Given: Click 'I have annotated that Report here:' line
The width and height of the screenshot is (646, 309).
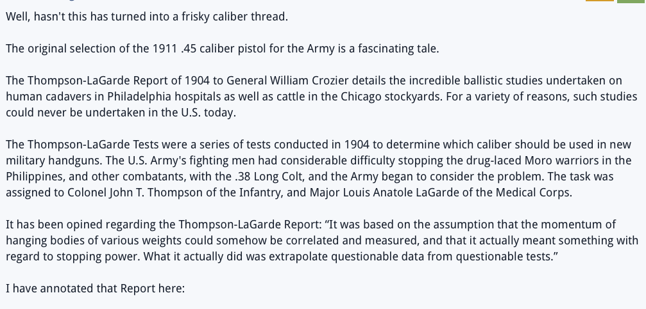Looking at the screenshot, I should click(x=95, y=289).
